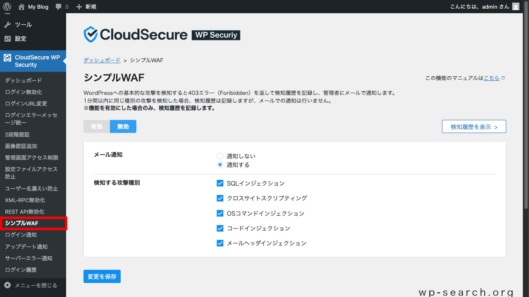Click the CloudSecure shield logo on the page header
The image size is (529, 297).
[90, 34]
